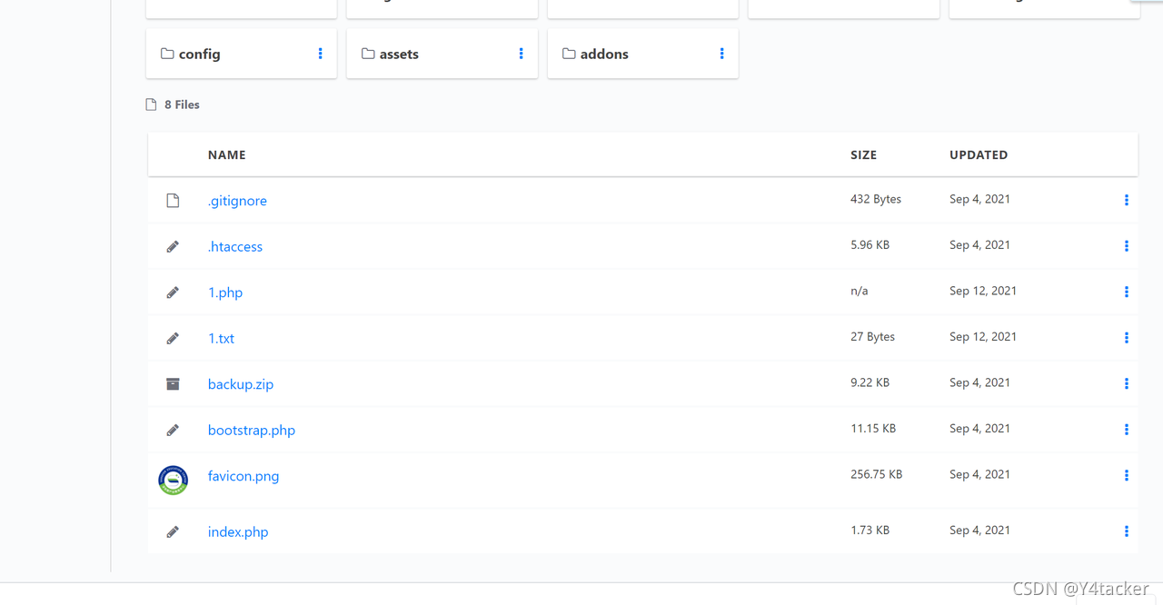This screenshot has width=1163, height=605.
Task: Open the actions menu for .gitignore
Action: click(x=1126, y=200)
